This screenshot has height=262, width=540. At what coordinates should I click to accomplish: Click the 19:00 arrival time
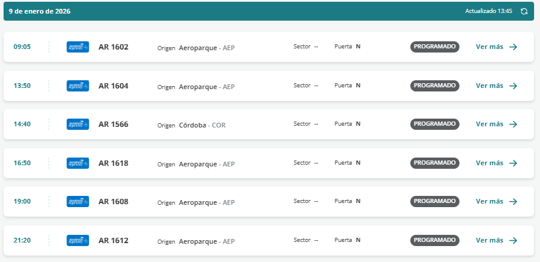(22, 201)
